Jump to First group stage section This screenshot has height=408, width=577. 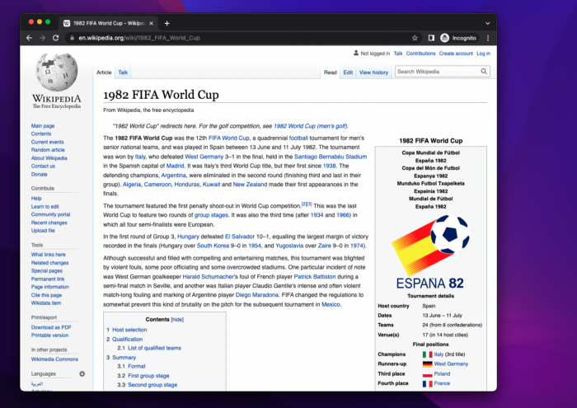point(148,376)
